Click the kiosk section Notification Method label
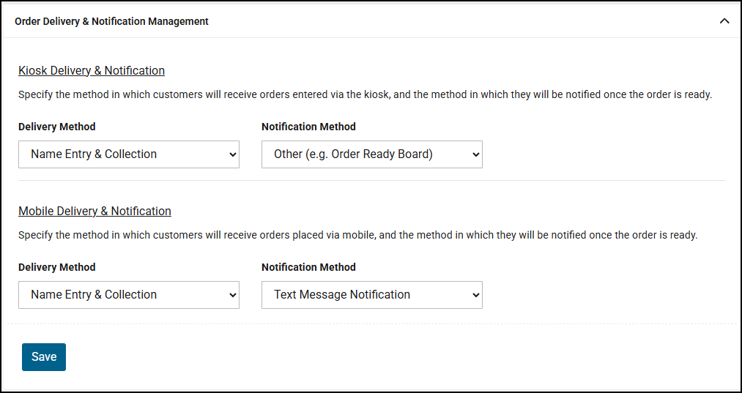The width and height of the screenshot is (742, 393). (308, 127)
